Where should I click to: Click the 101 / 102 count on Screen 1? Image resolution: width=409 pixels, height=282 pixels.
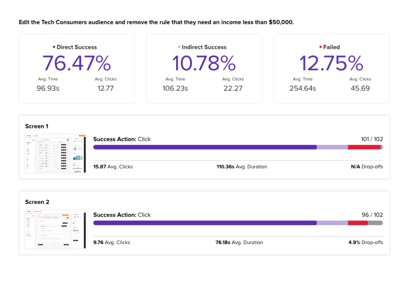372,139
